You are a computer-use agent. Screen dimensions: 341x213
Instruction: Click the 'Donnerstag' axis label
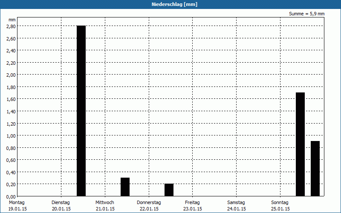[149, 203]
